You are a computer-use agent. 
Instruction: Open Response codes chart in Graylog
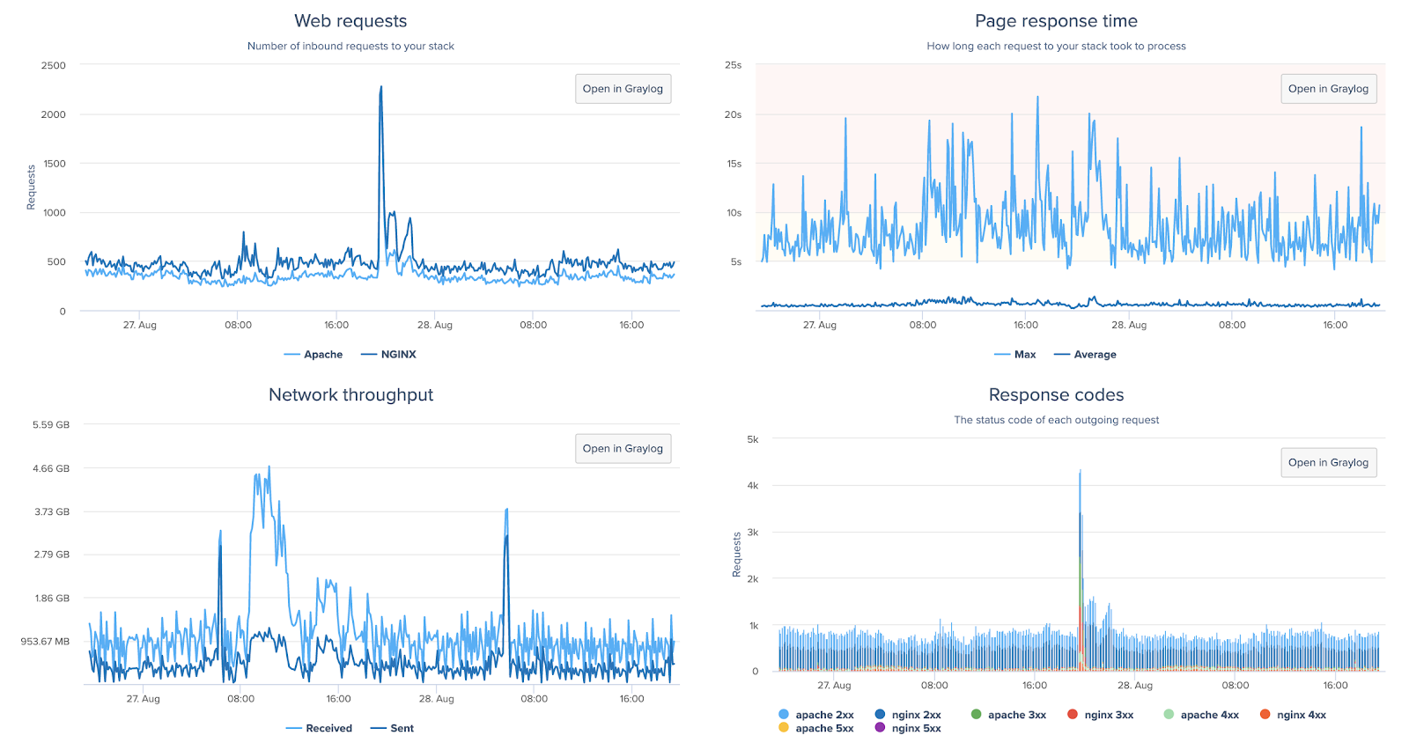(x=1328, y=462)
